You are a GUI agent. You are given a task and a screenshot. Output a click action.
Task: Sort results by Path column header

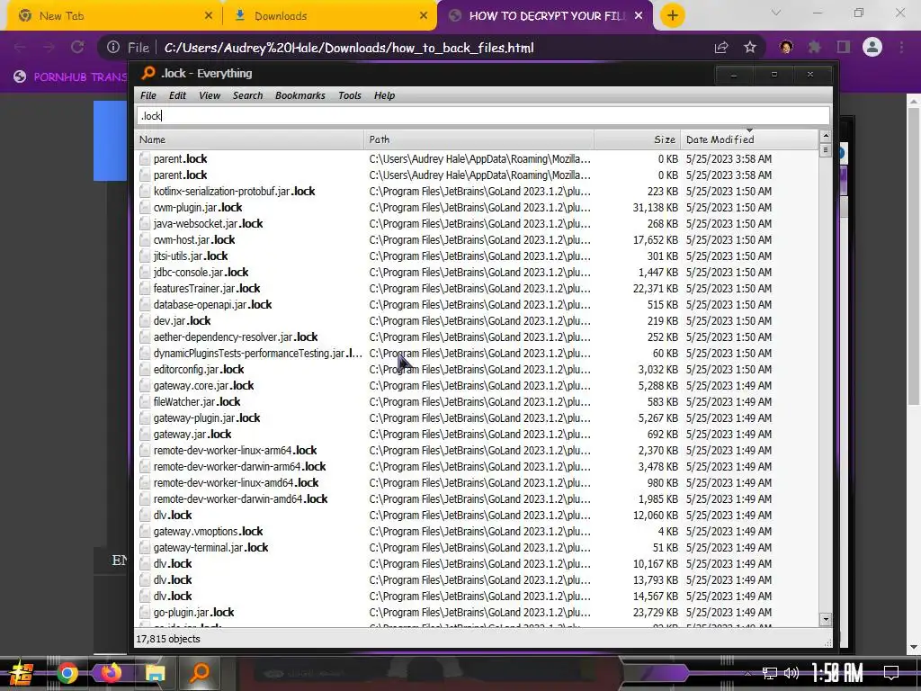pos(478,139)
